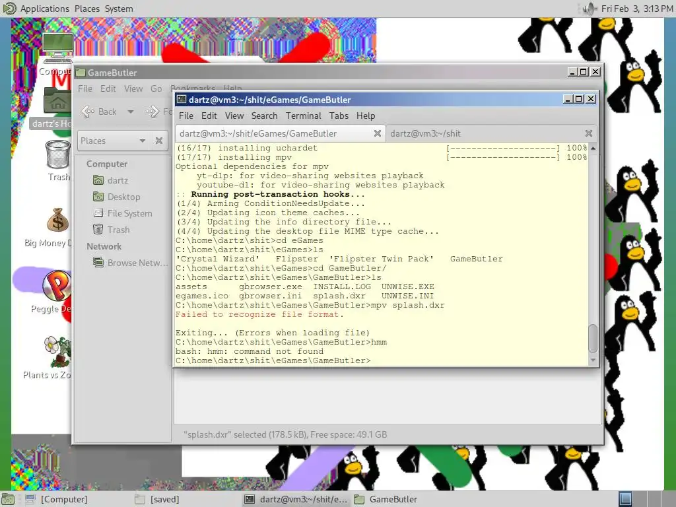
Task: Switch to terminal taskbar button
Action: pos(296,499)
